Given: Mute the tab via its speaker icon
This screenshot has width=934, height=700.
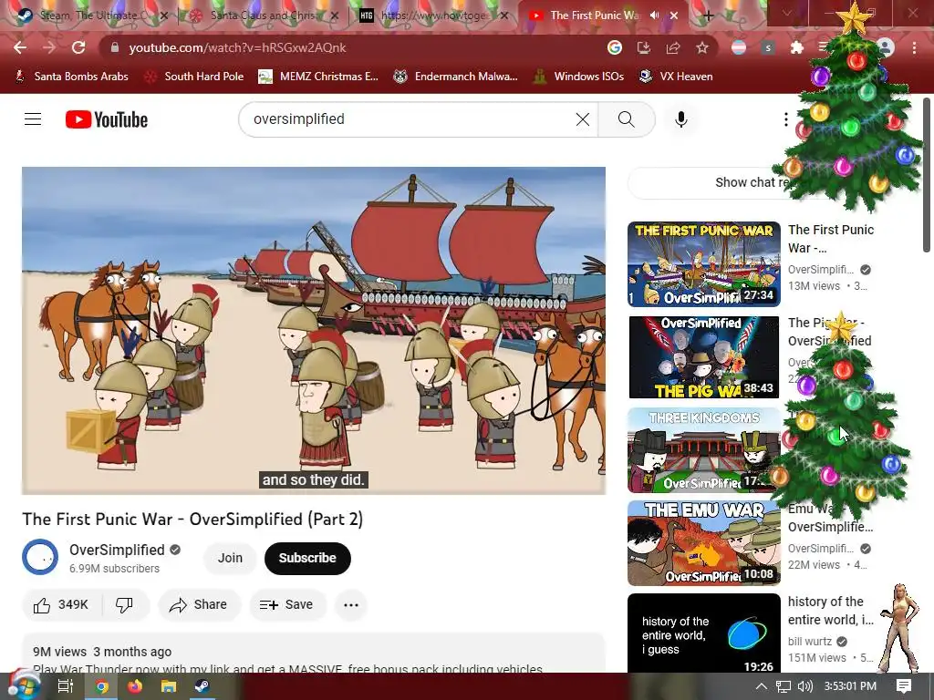Looking at the screenshot, I should coord(654,15).
